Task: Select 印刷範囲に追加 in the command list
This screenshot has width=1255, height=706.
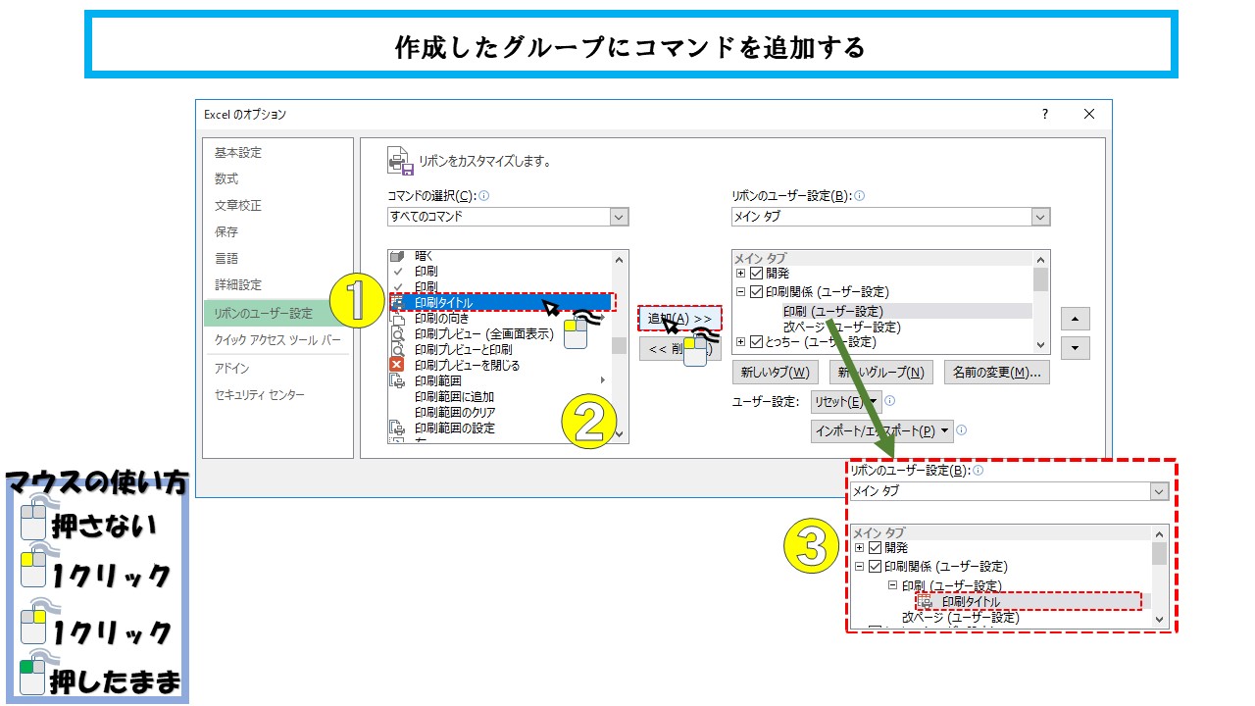Action: 454,397
